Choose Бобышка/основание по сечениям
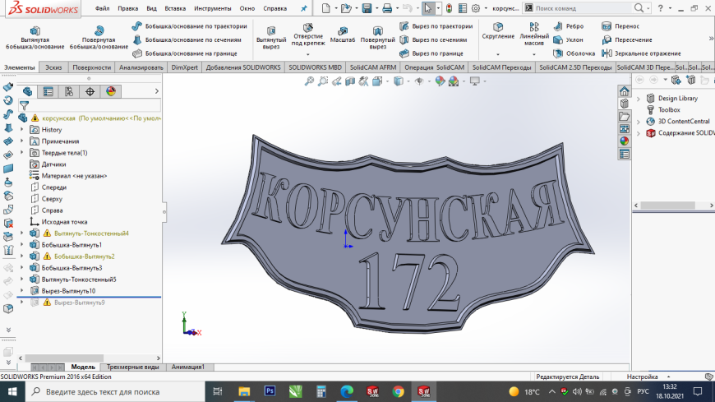The height and width of the screenshot is (402, 715). click(x=187, y=39)
